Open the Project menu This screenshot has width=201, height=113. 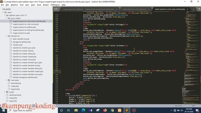click(46, 5)
